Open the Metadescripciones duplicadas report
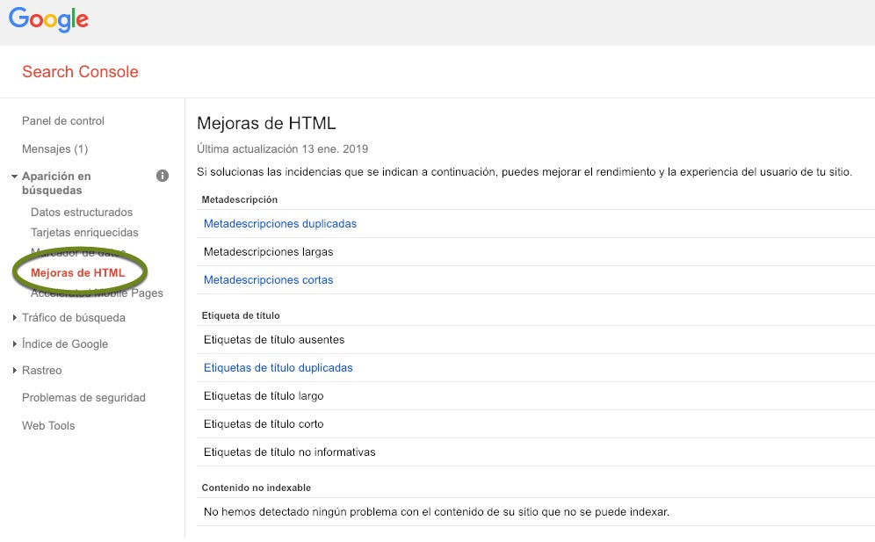 pos(279,223)
